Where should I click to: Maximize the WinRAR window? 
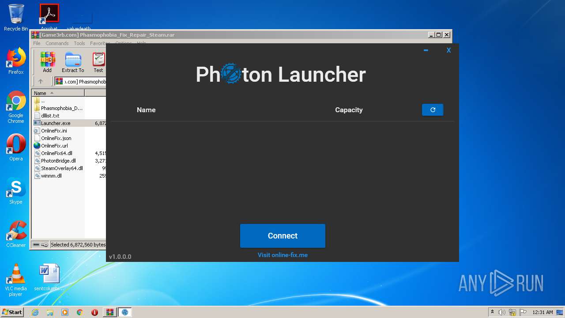(x=439, y=35)
